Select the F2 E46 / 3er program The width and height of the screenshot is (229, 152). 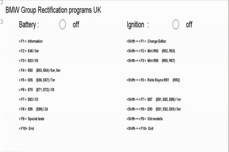[29, 51]
